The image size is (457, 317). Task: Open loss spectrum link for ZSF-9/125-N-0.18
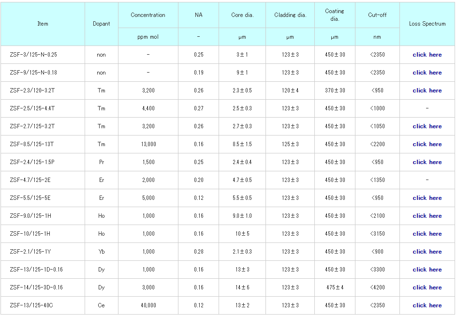pos(427,73)
